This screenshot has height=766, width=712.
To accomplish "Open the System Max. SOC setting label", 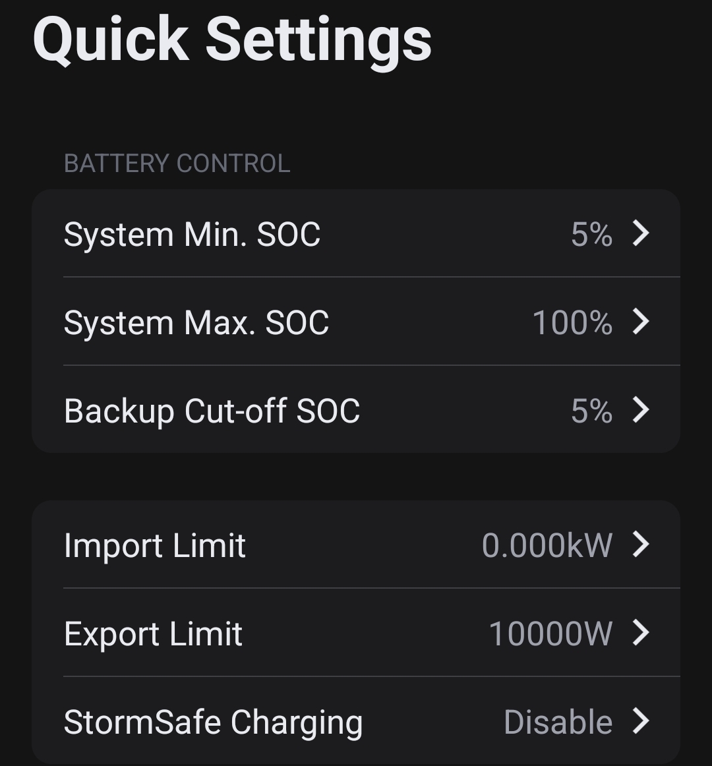I will (x=196, y=323).
